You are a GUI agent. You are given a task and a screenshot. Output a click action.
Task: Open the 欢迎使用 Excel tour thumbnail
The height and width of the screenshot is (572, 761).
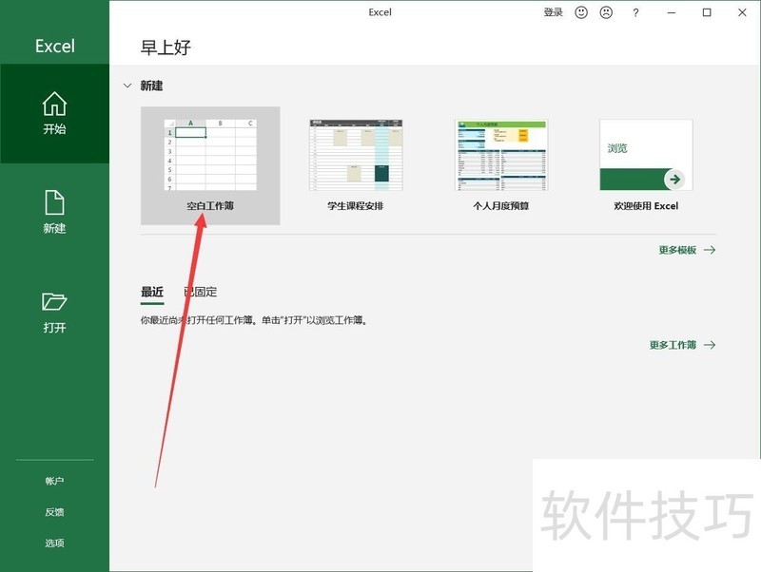click(646, 155)
